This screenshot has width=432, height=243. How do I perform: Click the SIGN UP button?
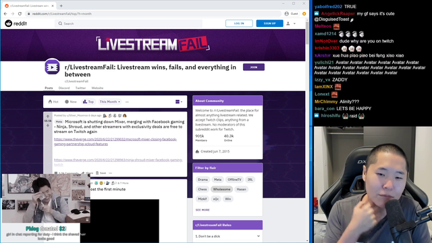tap(269, 24)
